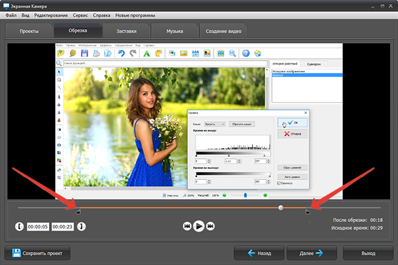Screen dimensions: 398x265
Task: Jump to previous frame with rewind icon
Action: pyautogui.click(x=186, y=226)
